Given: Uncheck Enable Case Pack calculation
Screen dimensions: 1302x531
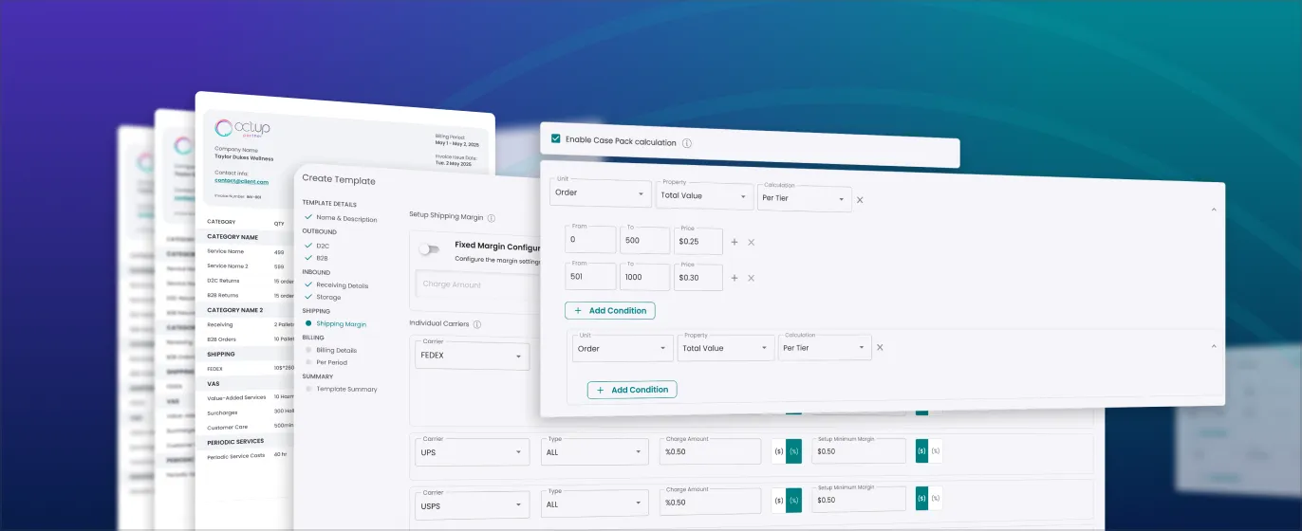Looking at the screenshot, I should (x=555, y=138).
